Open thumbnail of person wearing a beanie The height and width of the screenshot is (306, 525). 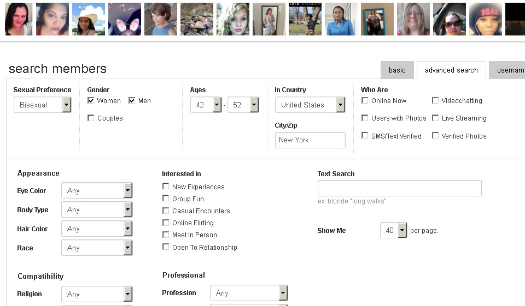pyautogui.click(x=486, y=19)
